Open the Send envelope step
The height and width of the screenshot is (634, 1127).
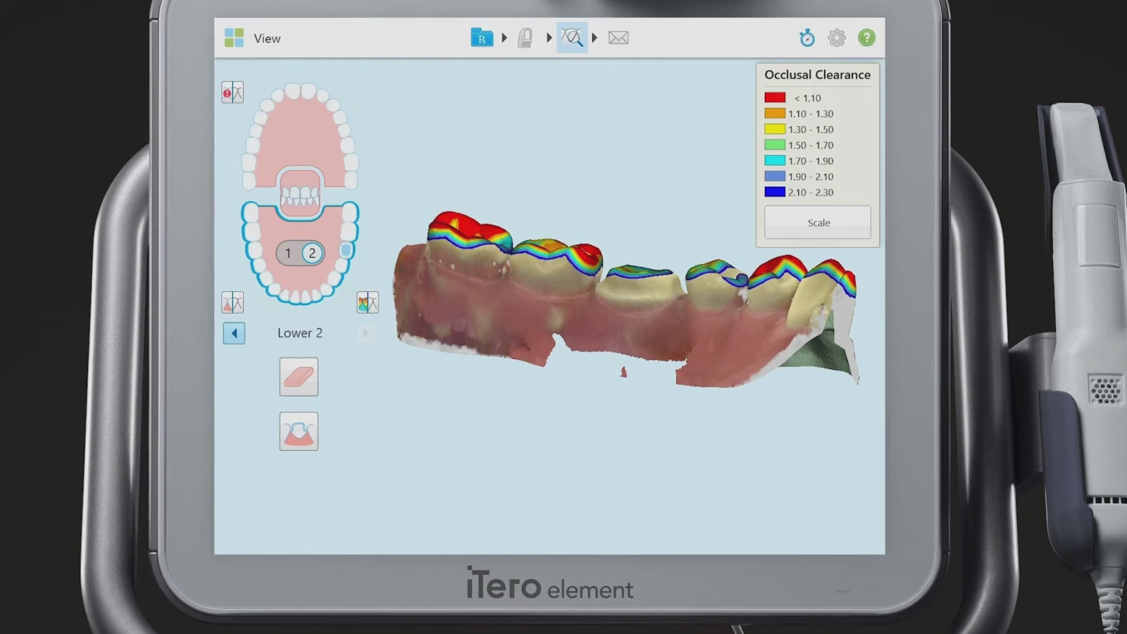click(x=618, y=38)
